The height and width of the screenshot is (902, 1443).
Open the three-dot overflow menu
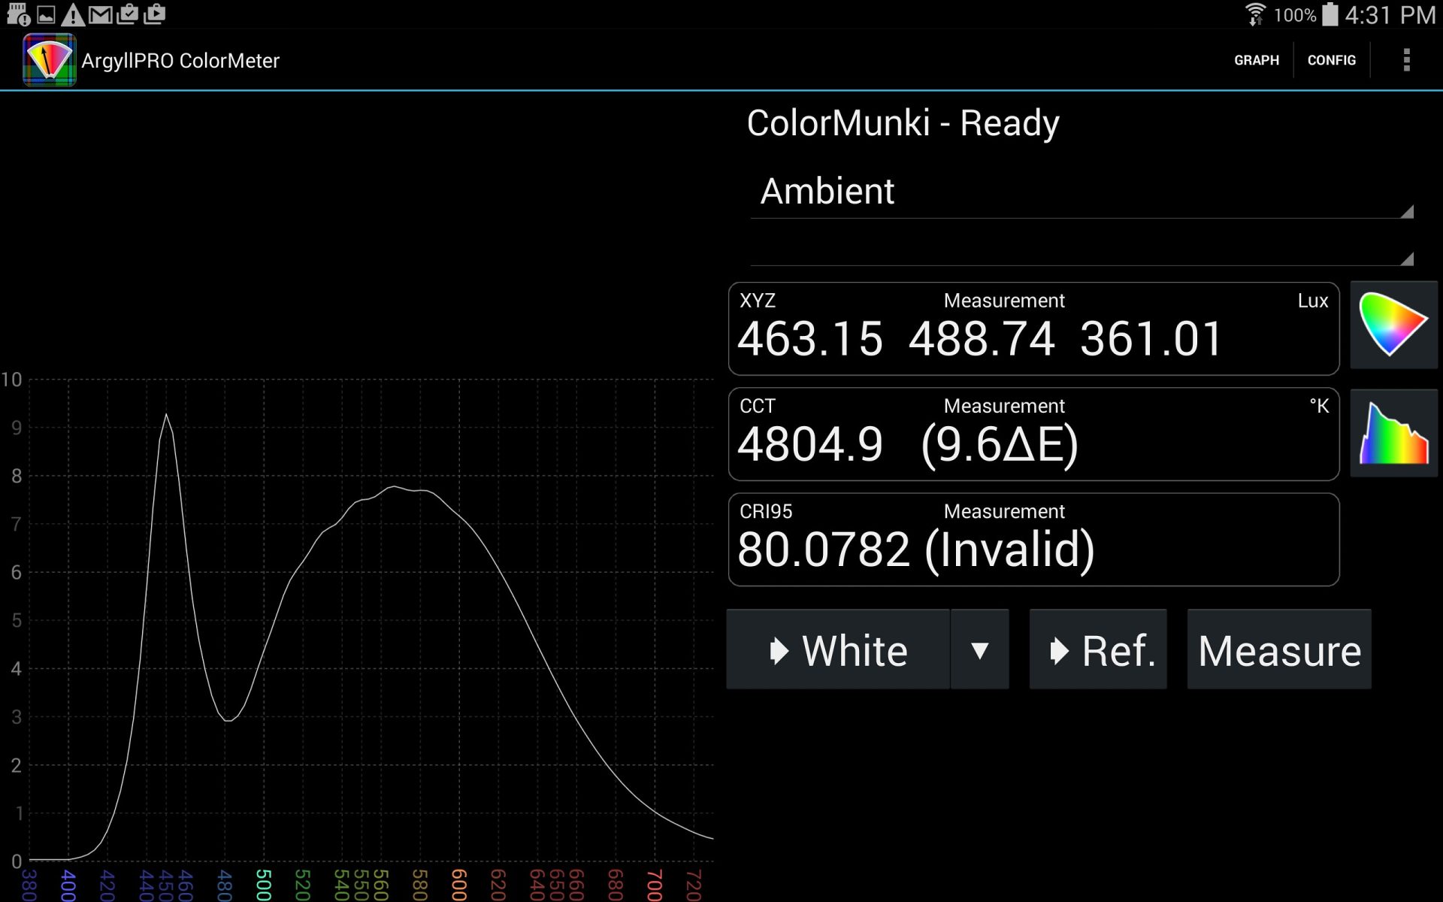click(1406, 60)
